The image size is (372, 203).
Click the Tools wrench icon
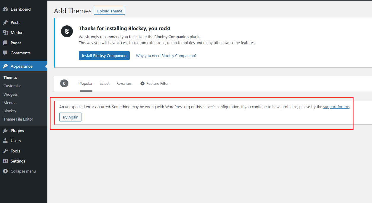tap(5, 151)
